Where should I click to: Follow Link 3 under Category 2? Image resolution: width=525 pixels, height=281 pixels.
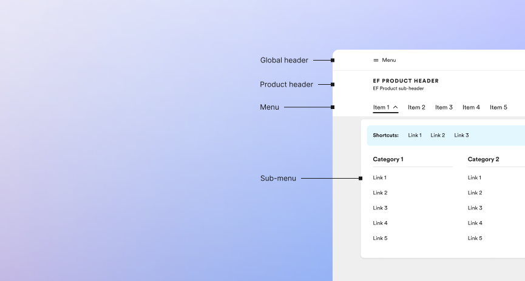coord(475,208)
